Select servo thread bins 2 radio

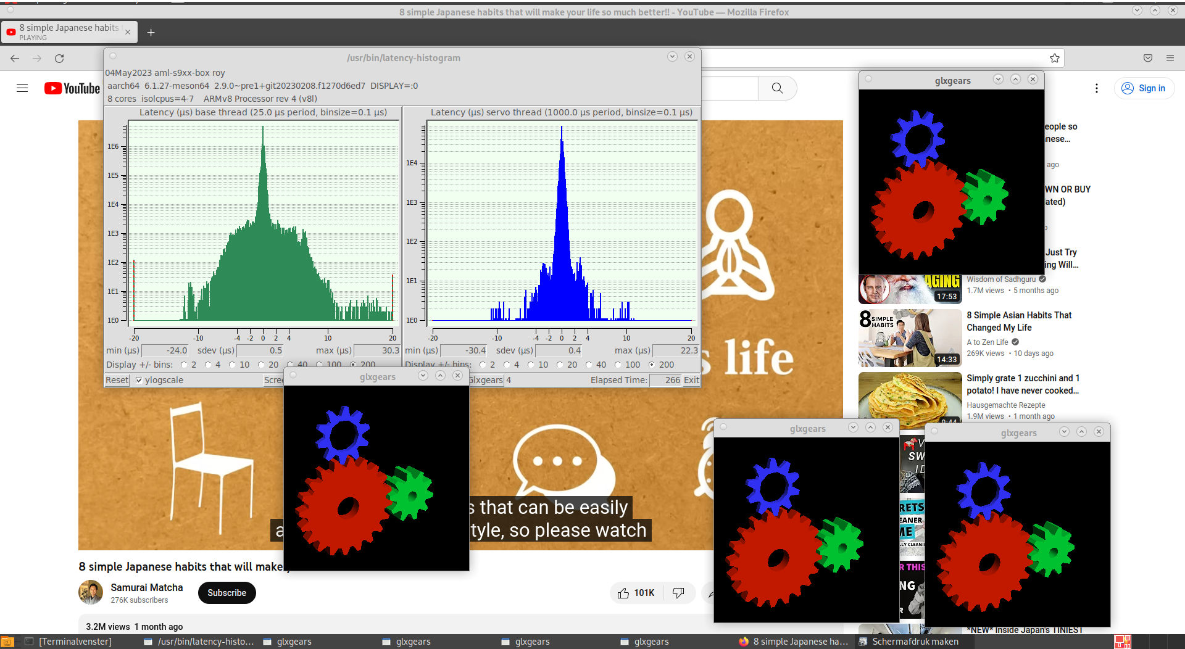[x=483, y=365]
